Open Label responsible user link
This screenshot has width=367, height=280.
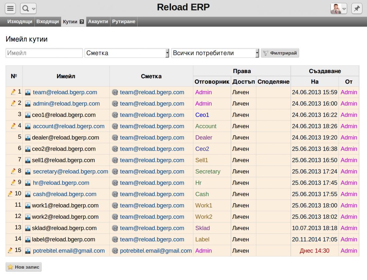click(202, 239)
